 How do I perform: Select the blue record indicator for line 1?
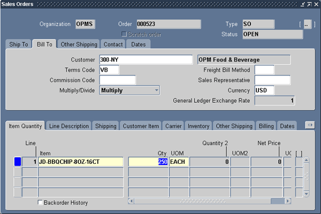(18, 162)
